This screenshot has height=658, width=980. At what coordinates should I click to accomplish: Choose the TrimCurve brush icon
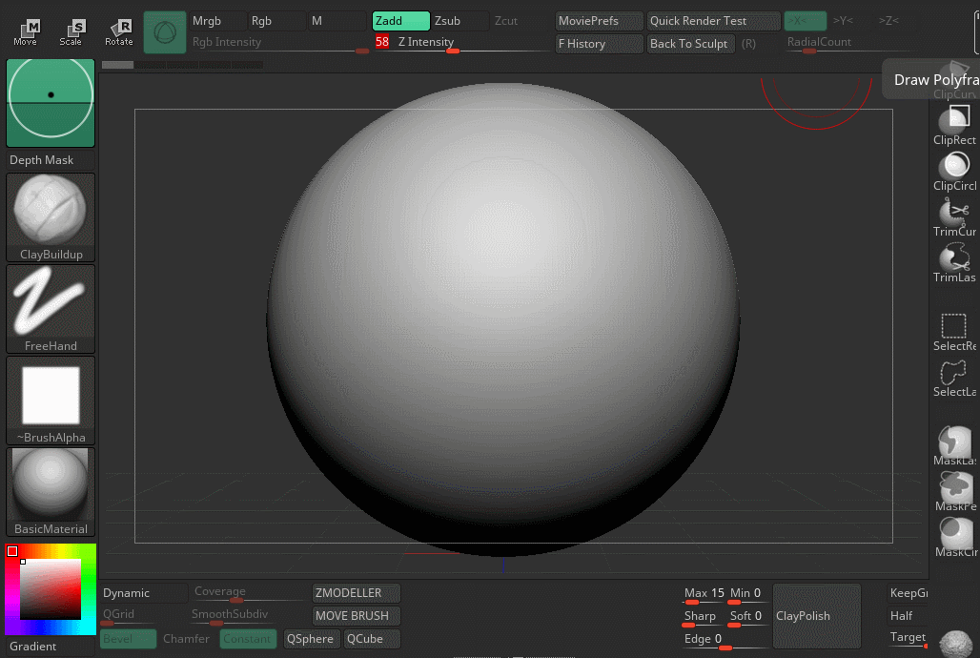(x=954, y=215)
